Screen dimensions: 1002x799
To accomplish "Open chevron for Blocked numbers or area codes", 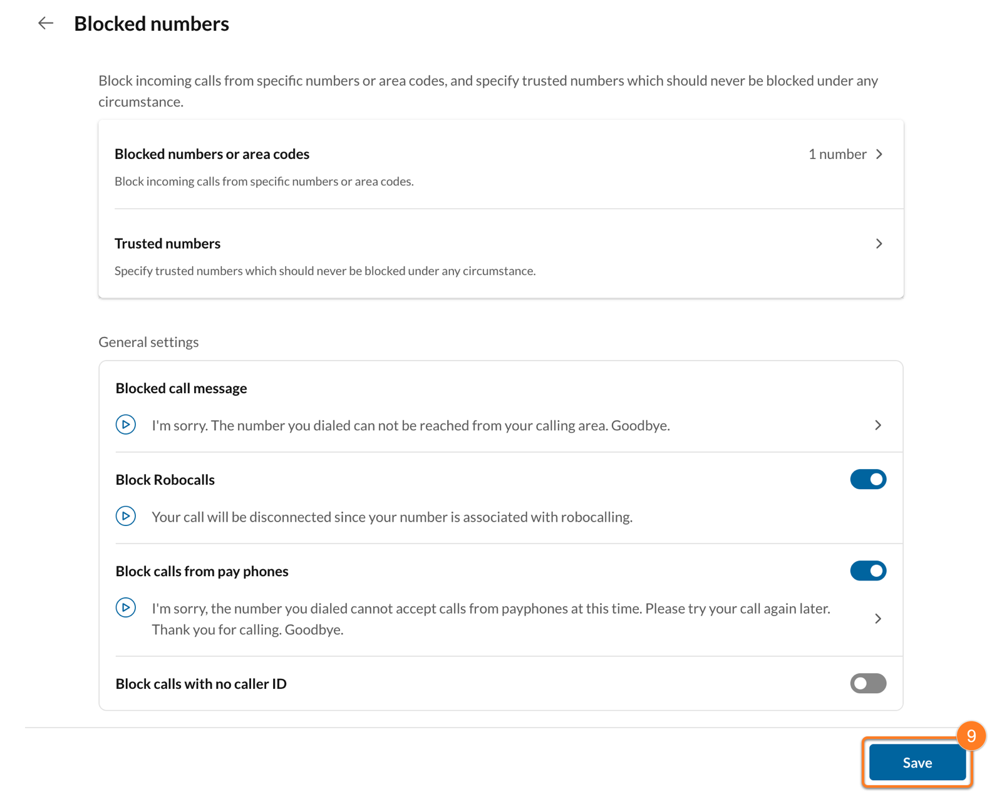I will pyautogui.click(x=879, y=154).
